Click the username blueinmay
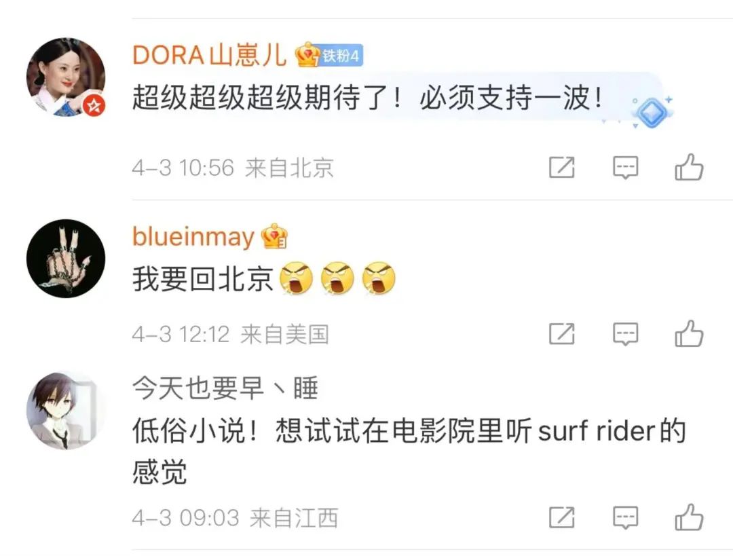The image size is (733, 556). pos(193,236)
